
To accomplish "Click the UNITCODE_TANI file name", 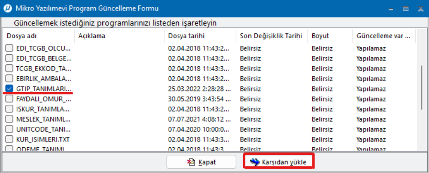I will point(44,130).
